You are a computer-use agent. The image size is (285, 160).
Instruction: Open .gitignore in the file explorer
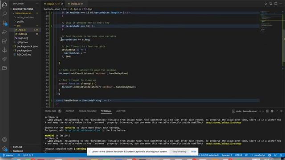[22, 42]
